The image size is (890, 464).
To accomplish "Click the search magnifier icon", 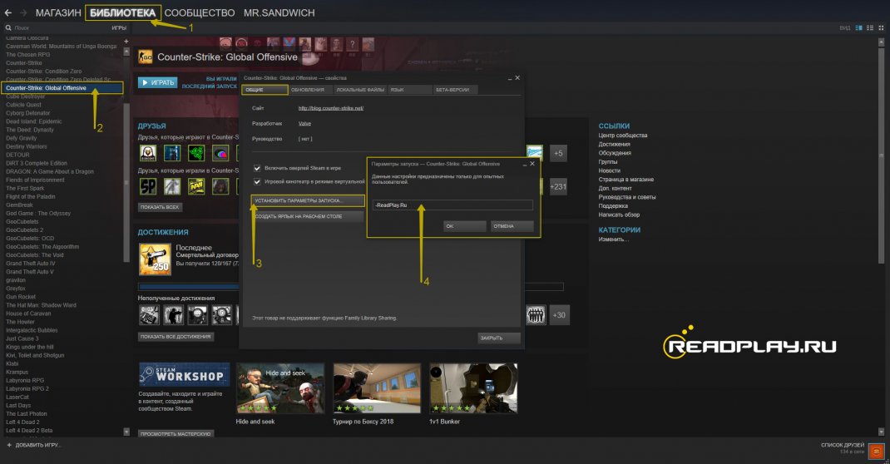I will pyautogui.click(x=8, y=27).
